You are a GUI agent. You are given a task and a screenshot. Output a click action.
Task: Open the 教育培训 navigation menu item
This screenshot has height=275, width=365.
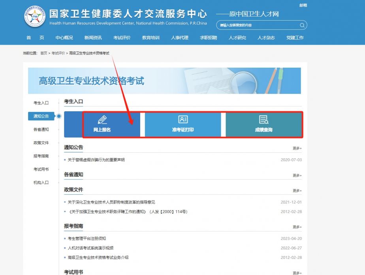[151, 38]
